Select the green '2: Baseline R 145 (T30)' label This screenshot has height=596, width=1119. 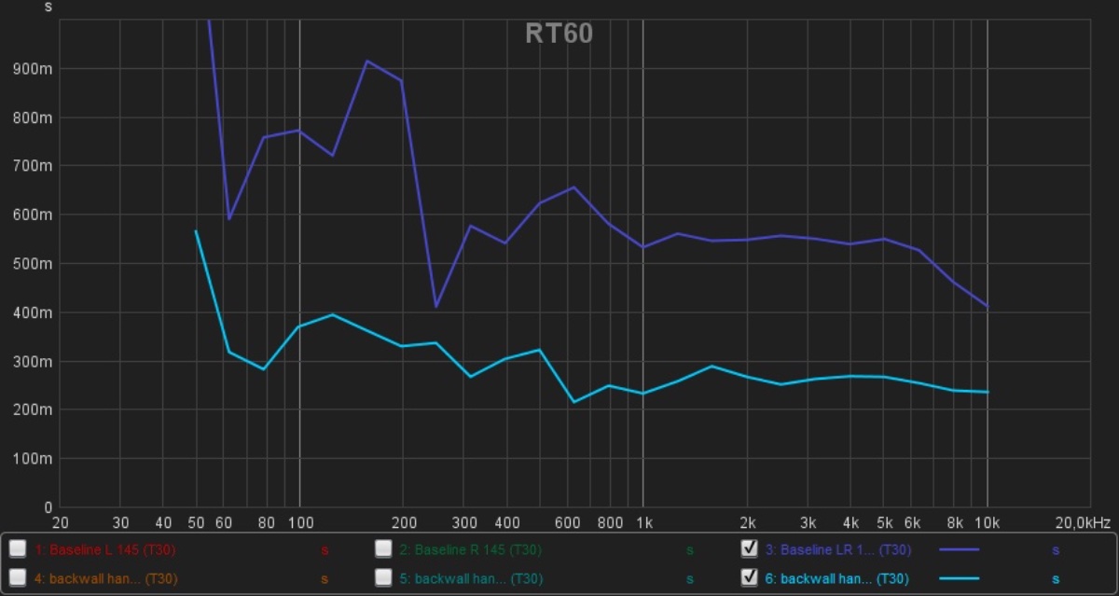(470, 550)
